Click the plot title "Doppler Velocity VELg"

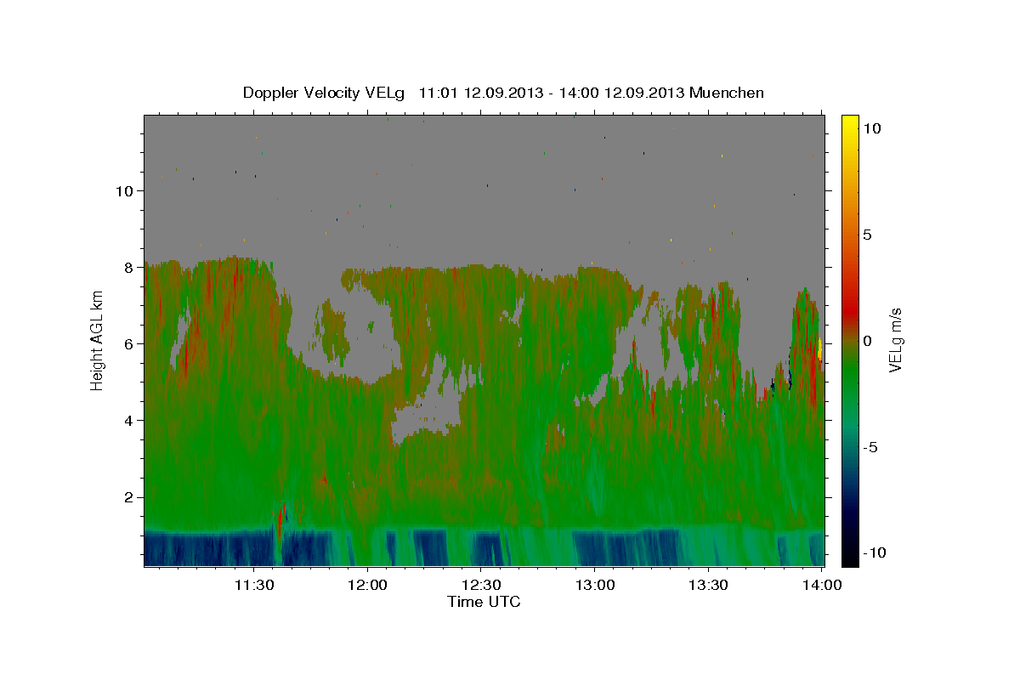[326, 93]
